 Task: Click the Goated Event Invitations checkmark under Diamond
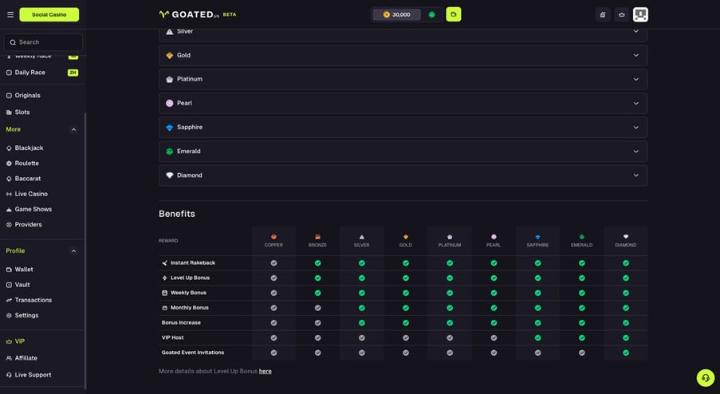pos(626,353)
